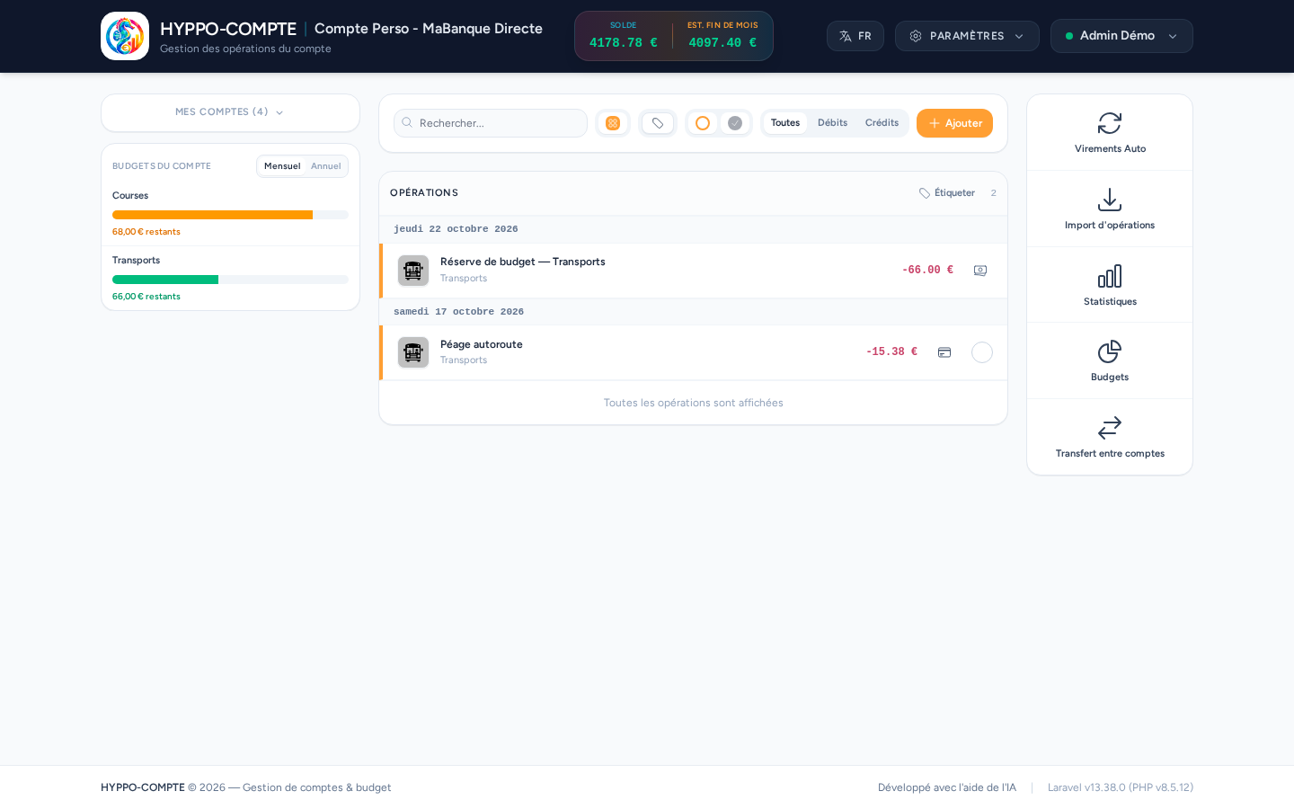Click the card icon beside -15.38 €
Screen dimensions: 1294x809
[944, 352]
